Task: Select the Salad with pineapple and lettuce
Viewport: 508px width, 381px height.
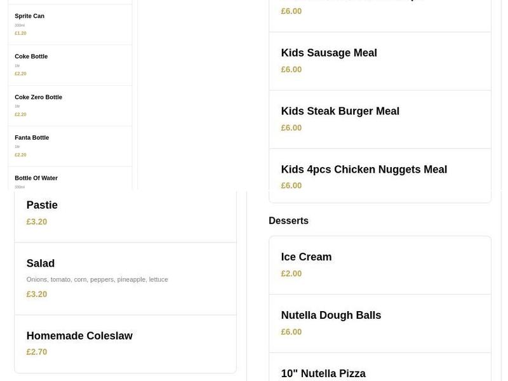Action: [40, 263]
